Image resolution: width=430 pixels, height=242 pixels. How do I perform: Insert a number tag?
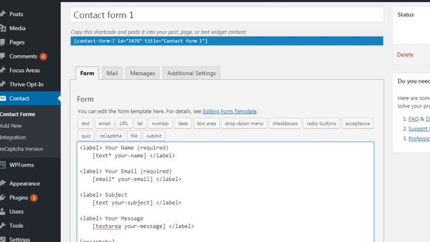[x=161, y=124]
